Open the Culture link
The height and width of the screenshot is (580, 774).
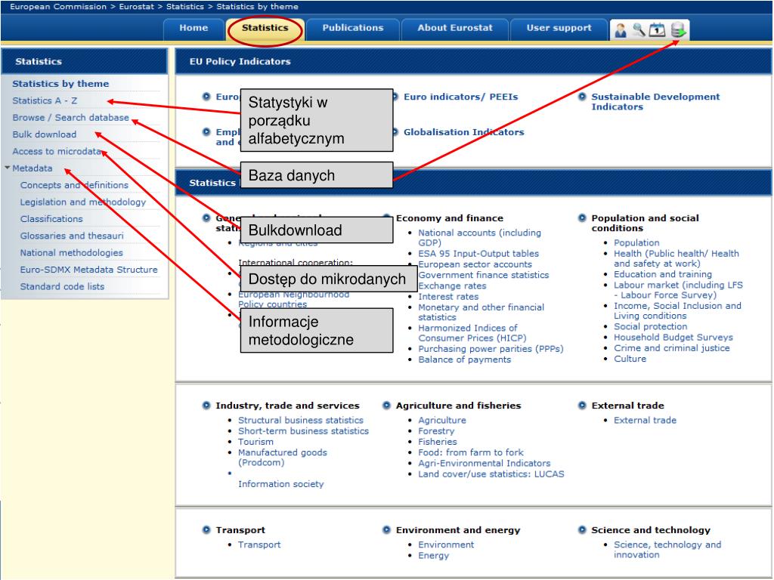(630, 359)
